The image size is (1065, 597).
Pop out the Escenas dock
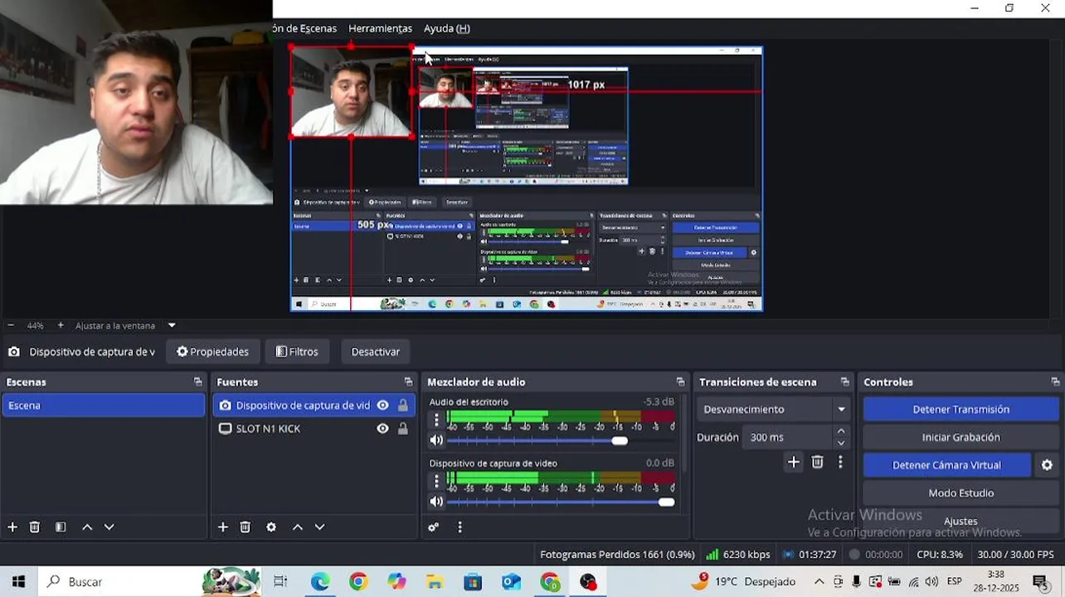click(197, 382)
